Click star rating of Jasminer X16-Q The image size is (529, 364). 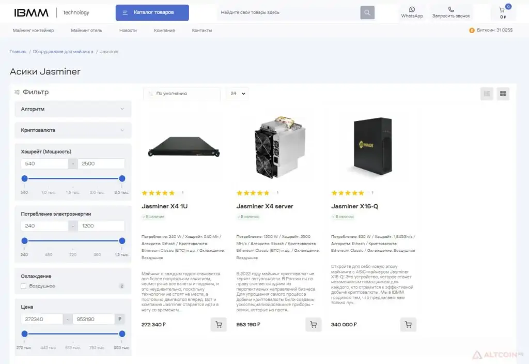tap(348, 193)
